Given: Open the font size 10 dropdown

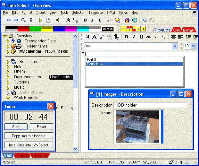Looking at the screenshot, I should 193,46.
